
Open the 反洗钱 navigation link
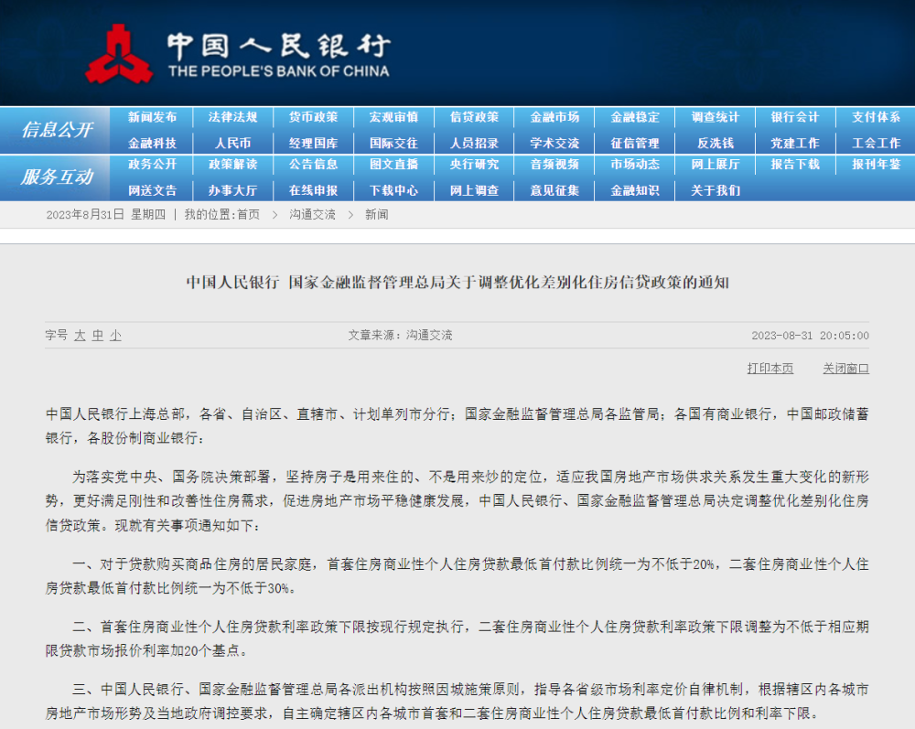click(716, 143)
